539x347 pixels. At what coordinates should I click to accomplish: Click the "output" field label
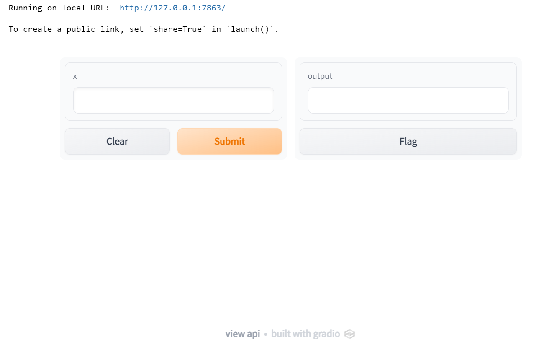click(x=320, y=76)
